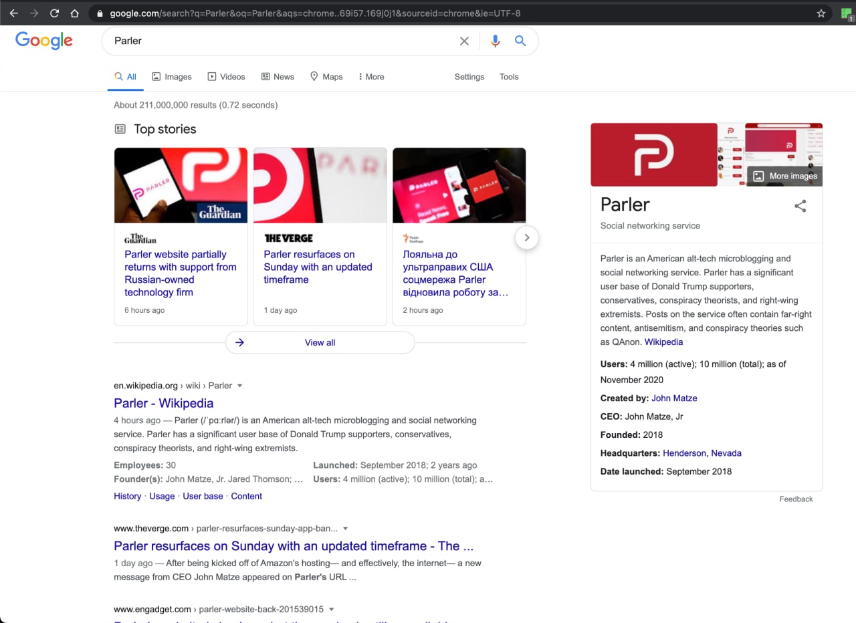Open the browser home page icon

point(74,13)
